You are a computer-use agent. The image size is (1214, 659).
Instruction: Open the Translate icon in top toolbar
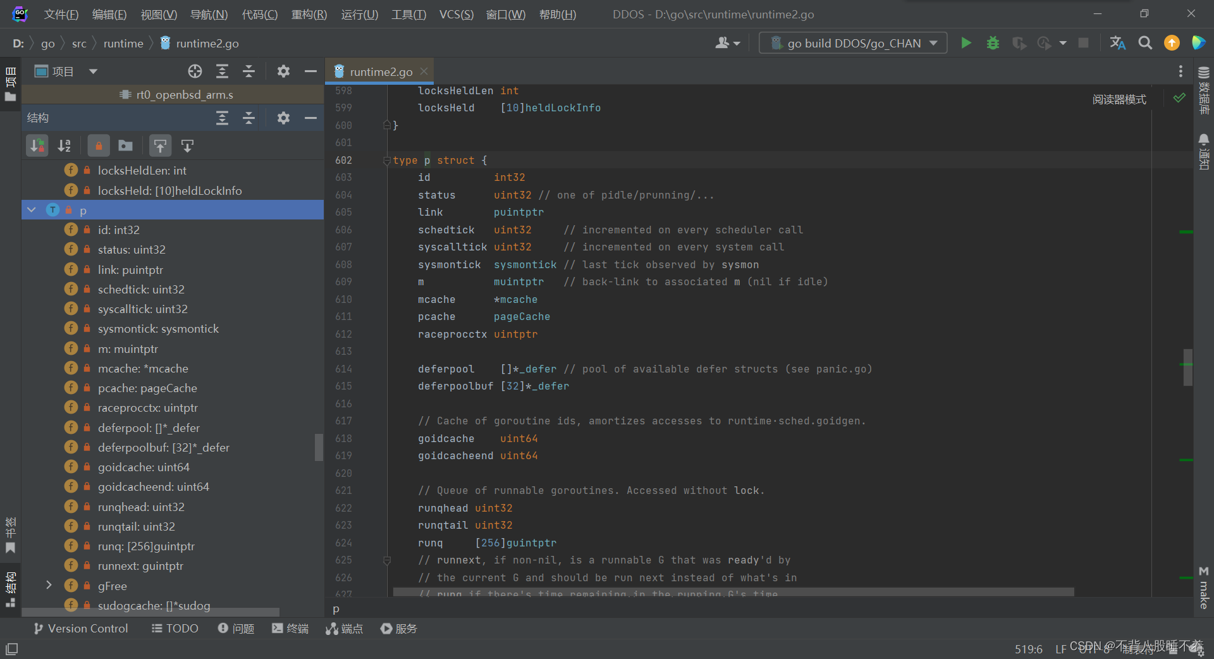point(1117,43)
